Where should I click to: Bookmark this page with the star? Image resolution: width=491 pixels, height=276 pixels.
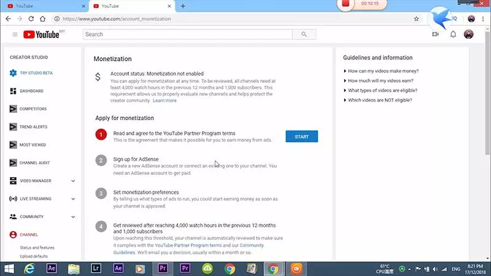coord(416,19)
